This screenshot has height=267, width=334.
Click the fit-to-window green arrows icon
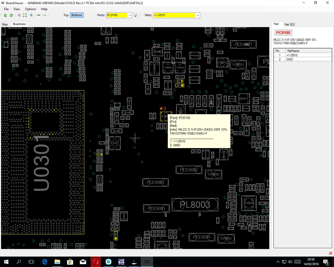click(25, 15)
